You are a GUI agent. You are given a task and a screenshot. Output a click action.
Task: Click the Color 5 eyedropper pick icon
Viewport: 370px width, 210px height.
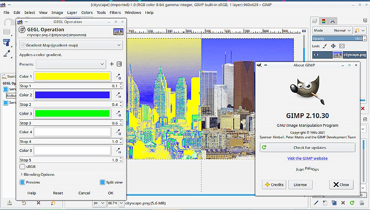click(118, 151)
